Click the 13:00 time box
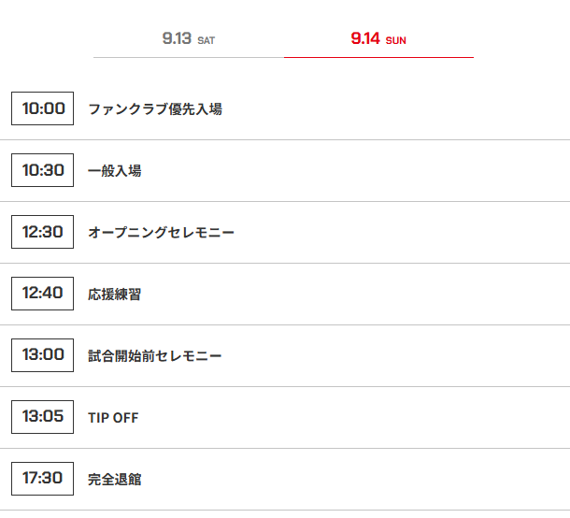This screenshot has height=518, width=570. (43, 355)
